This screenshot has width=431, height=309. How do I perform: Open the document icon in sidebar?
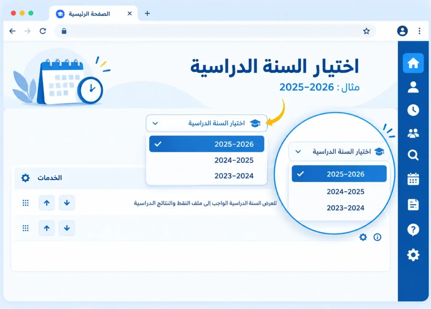coord(413,204)
